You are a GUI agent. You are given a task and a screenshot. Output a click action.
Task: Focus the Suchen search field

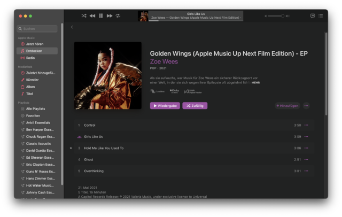click(37, 28)
